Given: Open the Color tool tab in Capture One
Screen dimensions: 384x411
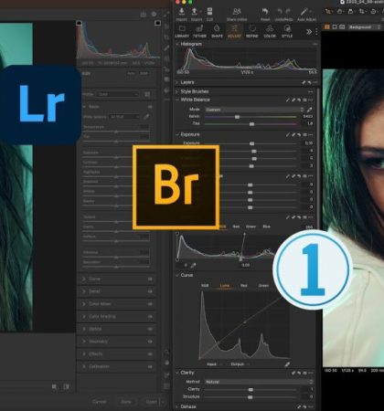Looking at the screenshot, I should tap(270, 31).
